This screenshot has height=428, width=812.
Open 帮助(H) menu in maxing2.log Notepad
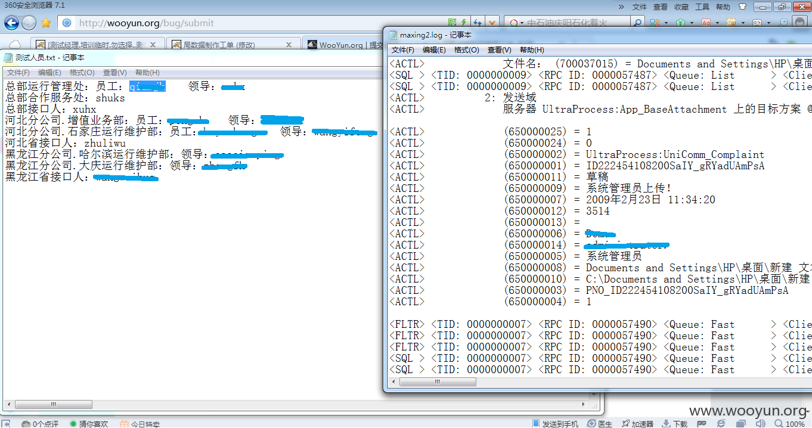coord(532,50)
